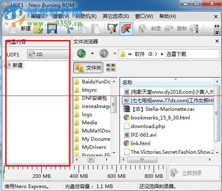Open the 其它选项(X) menu

(116, 16)
